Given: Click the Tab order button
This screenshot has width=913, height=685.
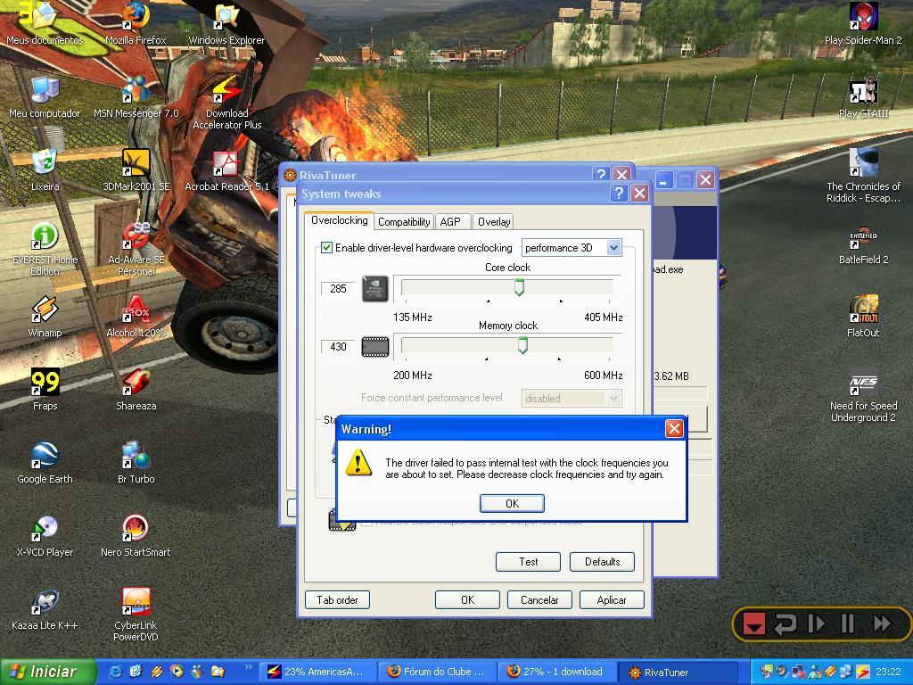Looking at the screenshot, I should point(337,600).
